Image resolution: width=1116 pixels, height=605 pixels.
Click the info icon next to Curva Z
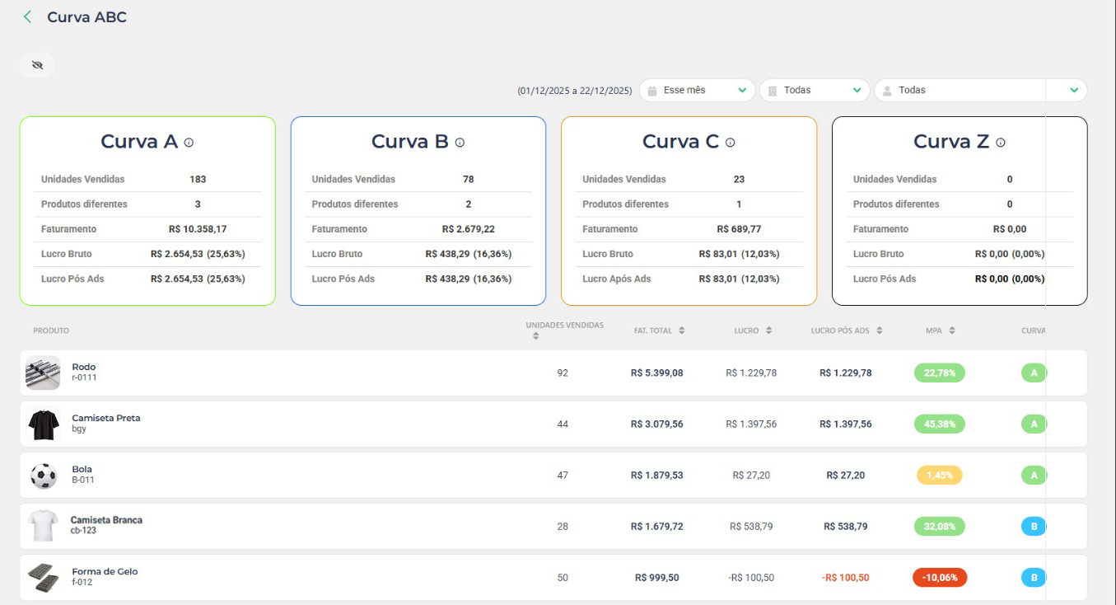(x=1001, y=143)
